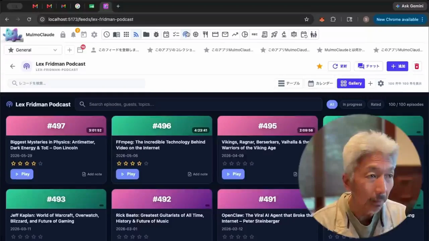Image resolution: width=429 pixels, height=241 pixels.
Task: Open the trending line chart icon
Action: click(235, 34)
